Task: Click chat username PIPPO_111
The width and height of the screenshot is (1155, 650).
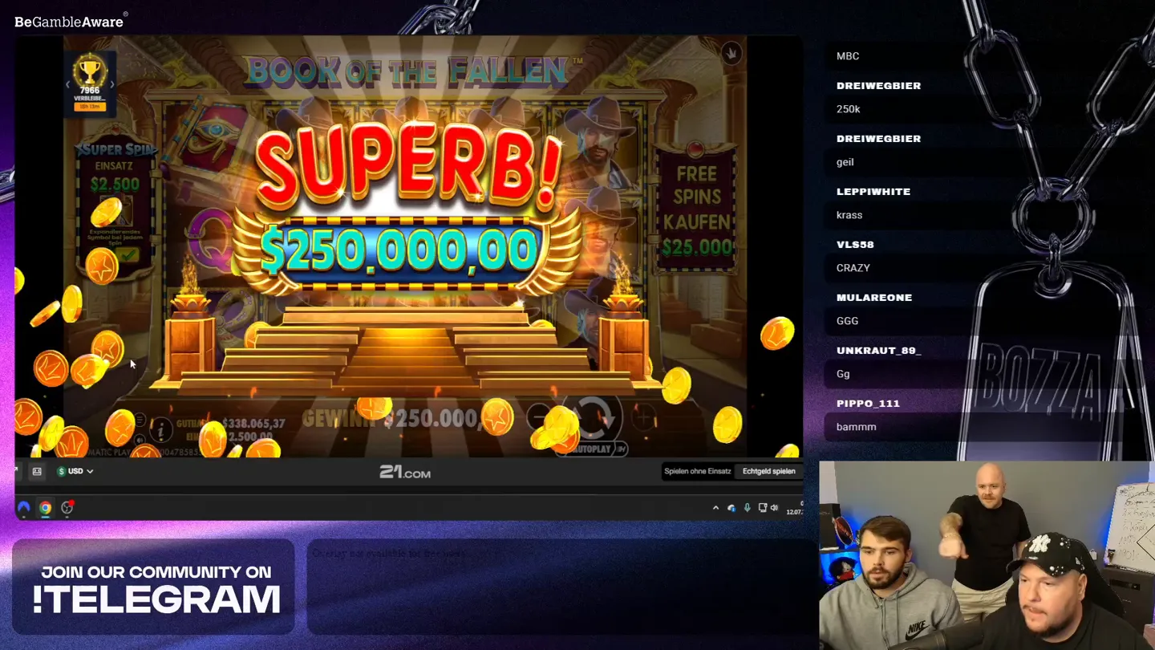Action: coord(868,404)
